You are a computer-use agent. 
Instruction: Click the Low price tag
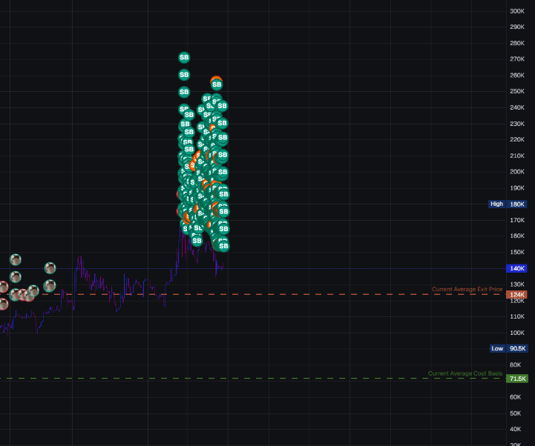coord(497,348)
